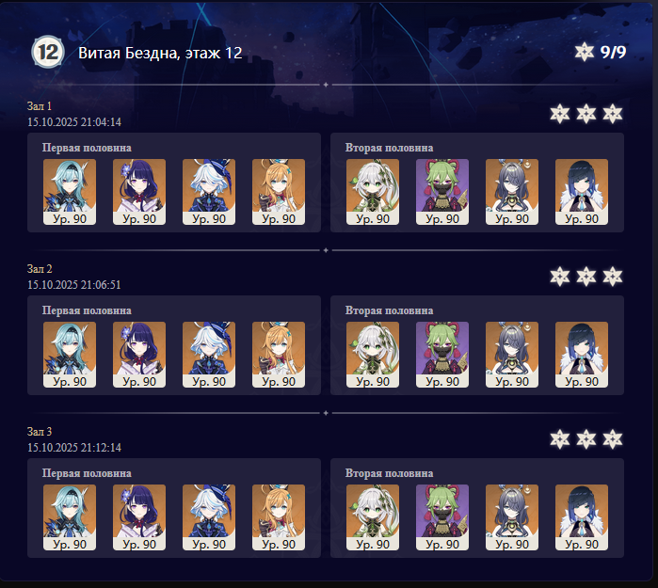
Task: Click Furina's portrait in Зал 1 first half
Action: [209, 192]
